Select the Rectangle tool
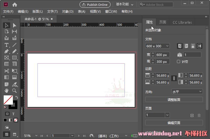This screenshot has width=210, height=139. pyautogui.click(x=14, y=58)
